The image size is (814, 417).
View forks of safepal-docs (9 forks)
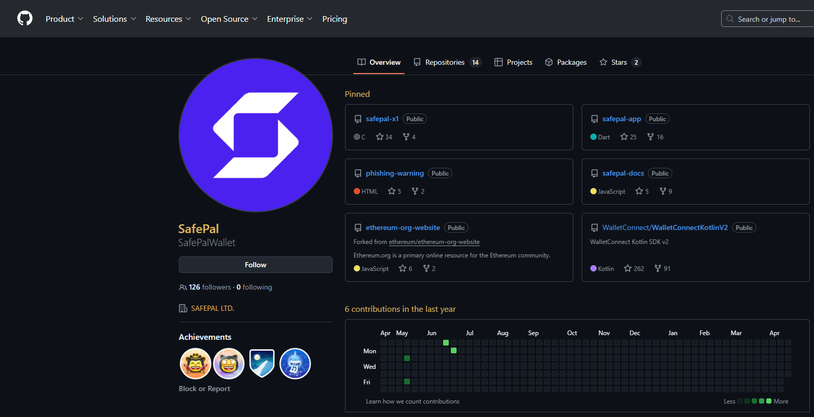(x=666, y=191)
